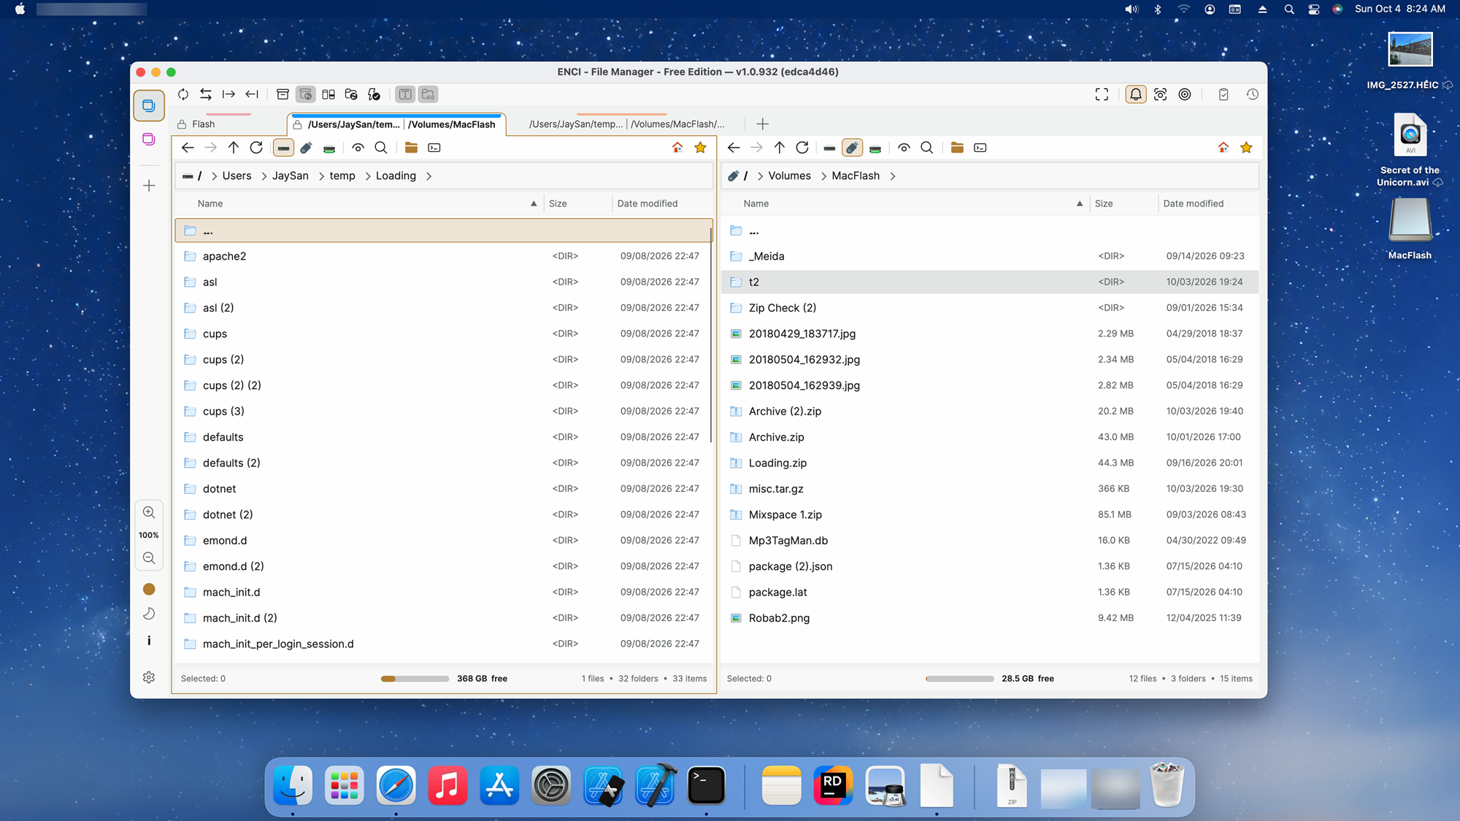Expand chevron after root slash in left breadcrumb
Image resolution: width=1460 pixels, height=821 pixels.
(214, 176)
